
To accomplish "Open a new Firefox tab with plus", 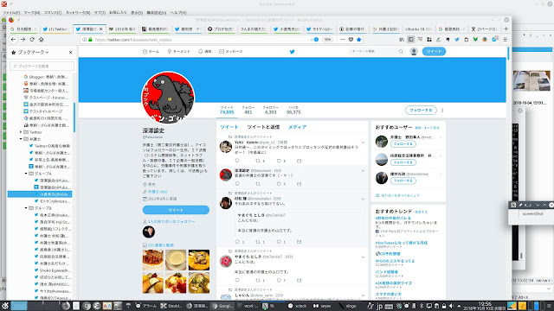I will coord(506,29).
